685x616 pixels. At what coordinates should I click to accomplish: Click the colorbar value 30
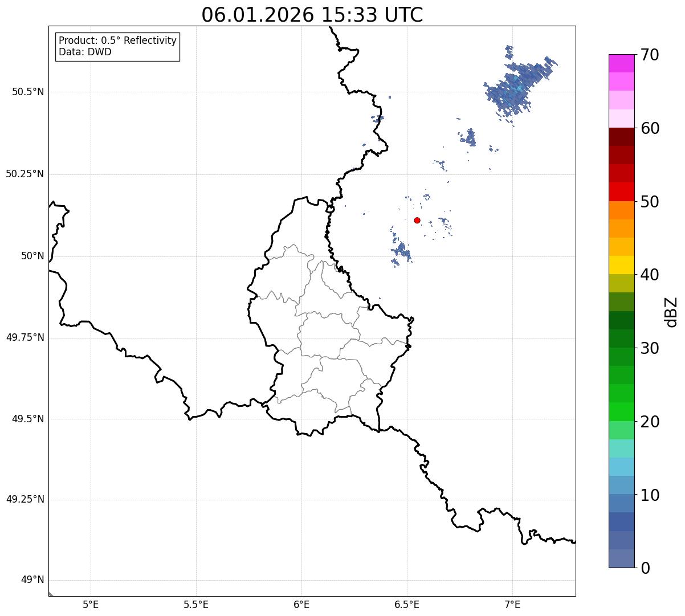click(650, 348)
